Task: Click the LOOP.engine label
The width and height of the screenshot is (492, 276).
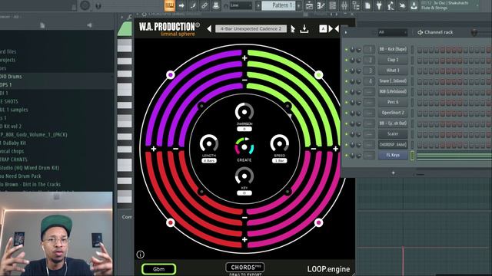Action: [x=328, y=269]
